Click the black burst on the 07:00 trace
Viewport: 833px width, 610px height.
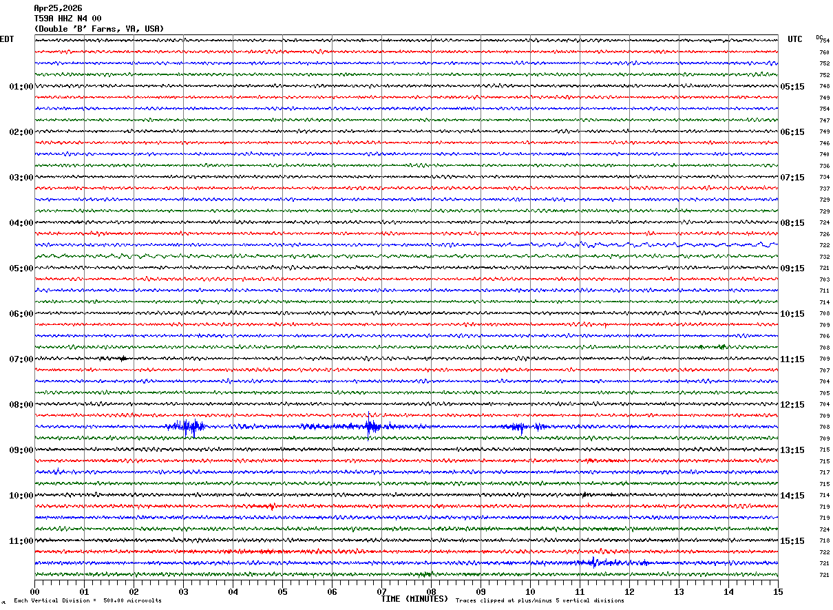[122, 359]
